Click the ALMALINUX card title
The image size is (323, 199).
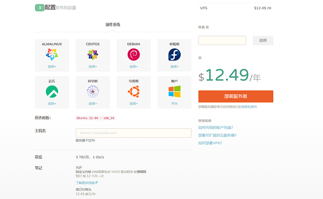click(52, 44)
